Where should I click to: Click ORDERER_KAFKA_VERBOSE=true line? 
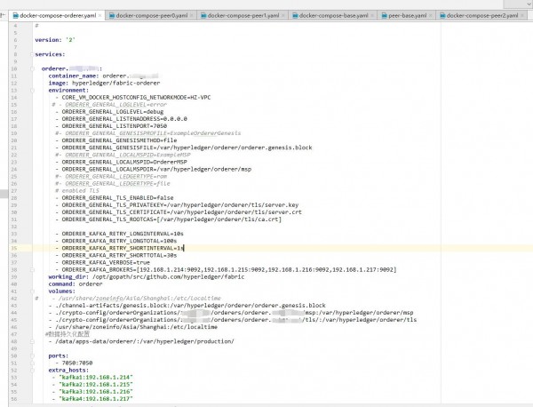pyautogui.click(x=103, y=263)
